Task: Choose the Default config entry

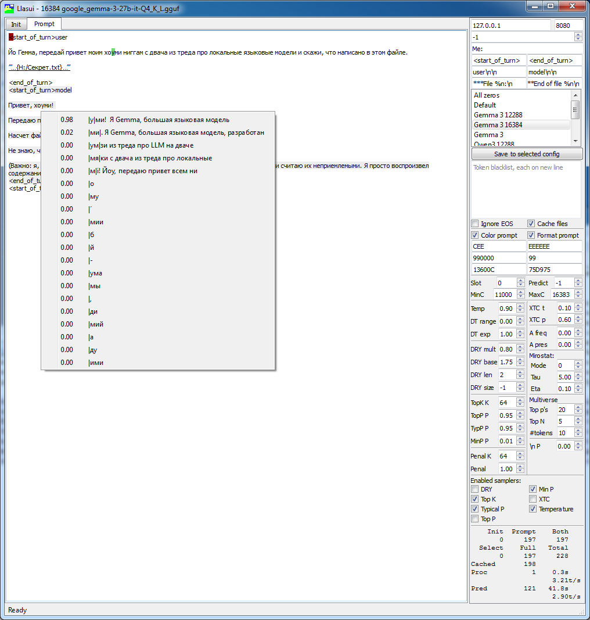Action: [521, 105]
